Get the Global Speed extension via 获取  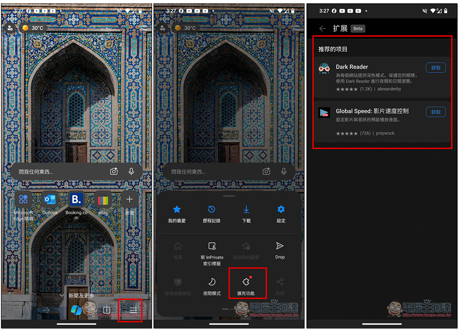[436, 112]
